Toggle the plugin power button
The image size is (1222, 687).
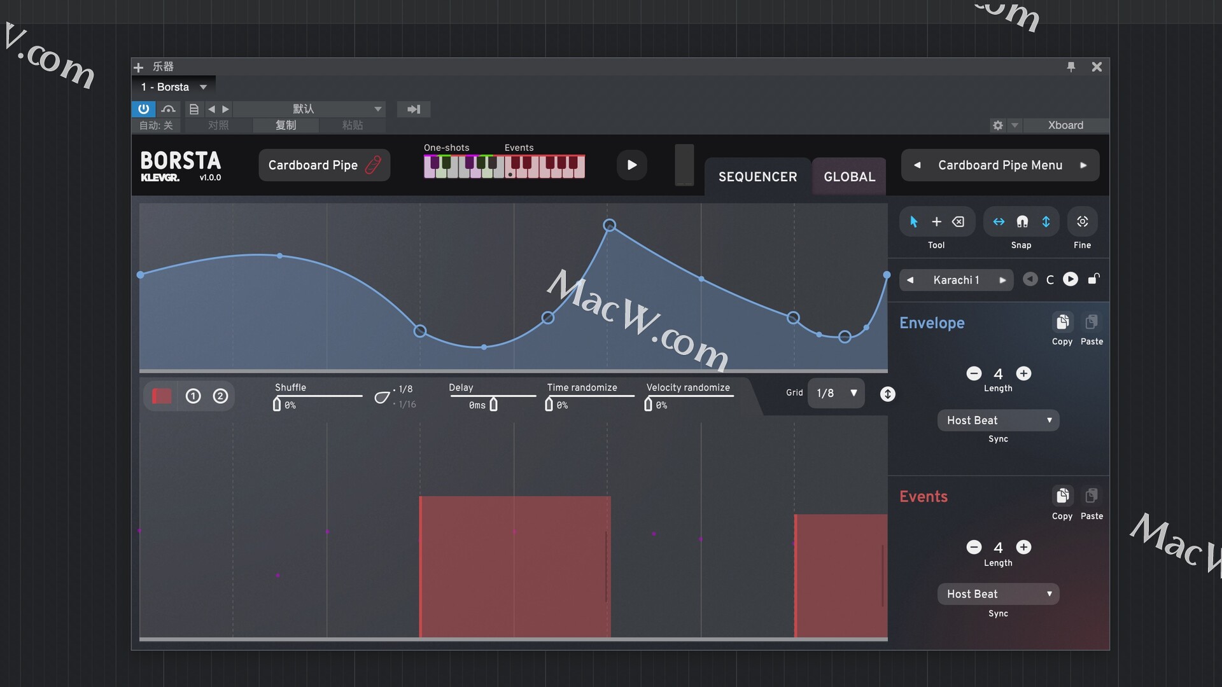point(144,109)
